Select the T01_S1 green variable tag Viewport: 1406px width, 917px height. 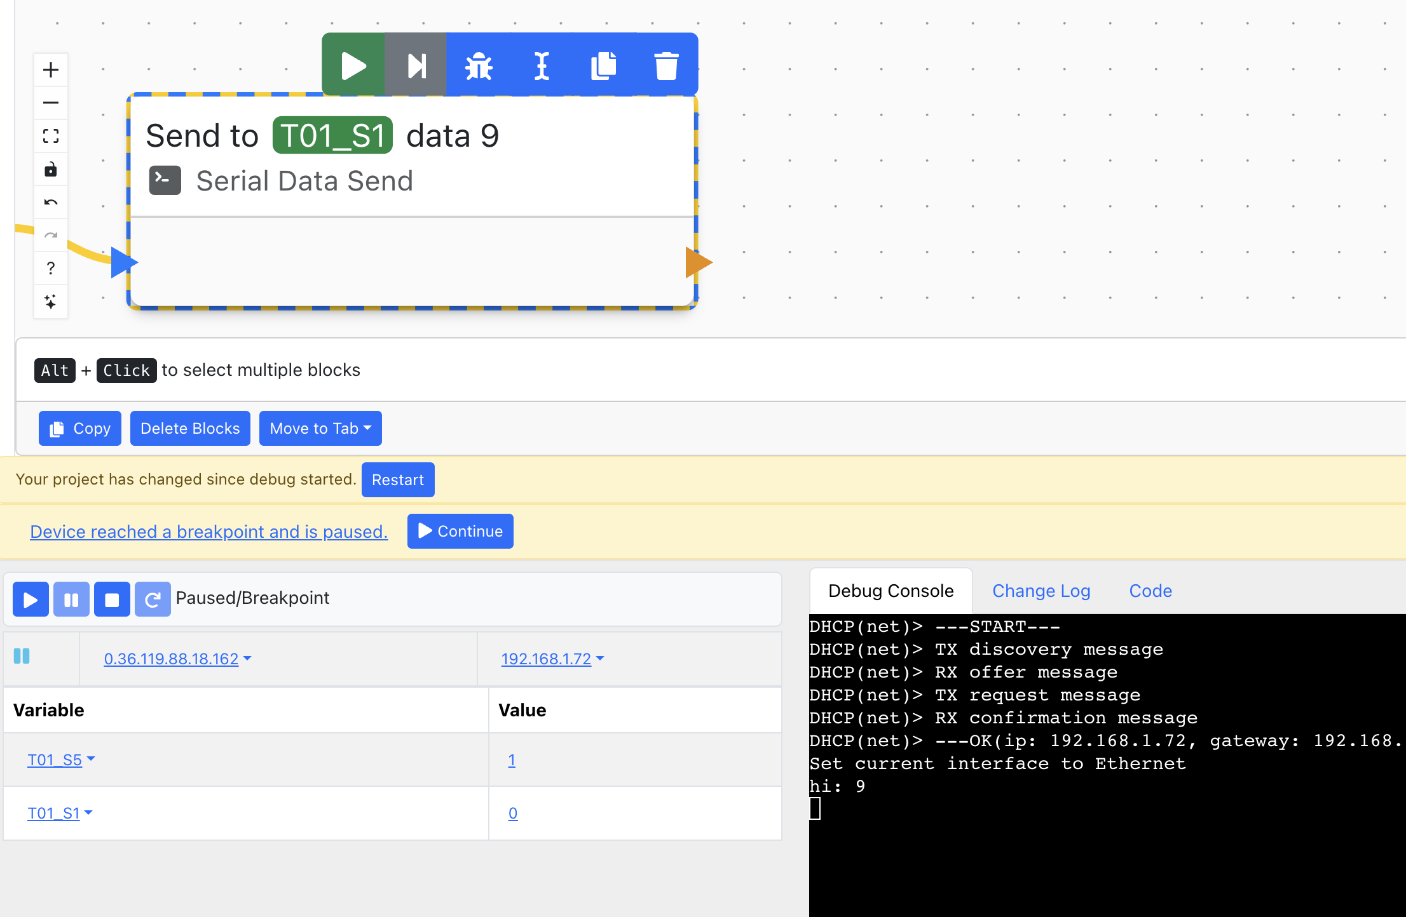point(332,135)
